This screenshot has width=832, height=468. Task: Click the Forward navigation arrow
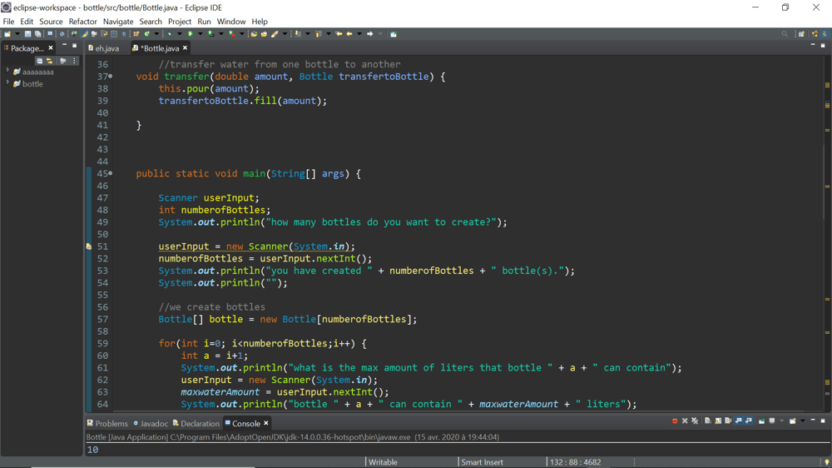[370, 34]
